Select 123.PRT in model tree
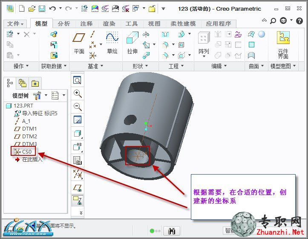 pos(20,106)
